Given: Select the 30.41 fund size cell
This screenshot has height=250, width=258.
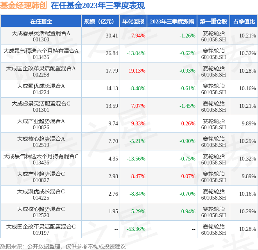Looking at the screenshot, I should (111, 36).
